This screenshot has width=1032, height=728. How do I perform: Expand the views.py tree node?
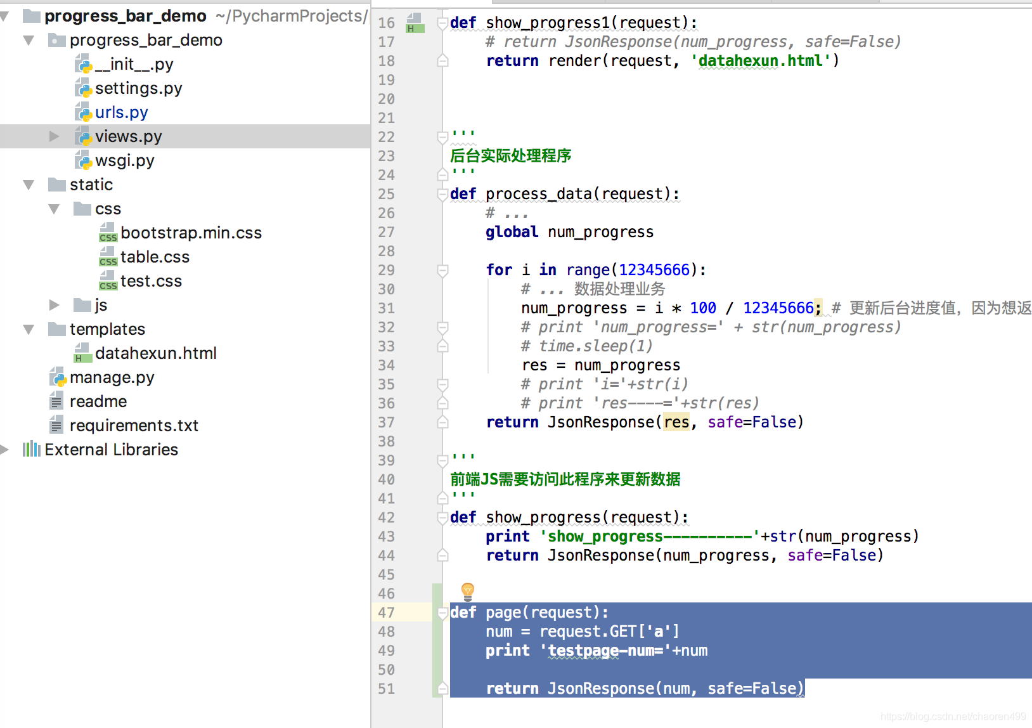[54, 136]
